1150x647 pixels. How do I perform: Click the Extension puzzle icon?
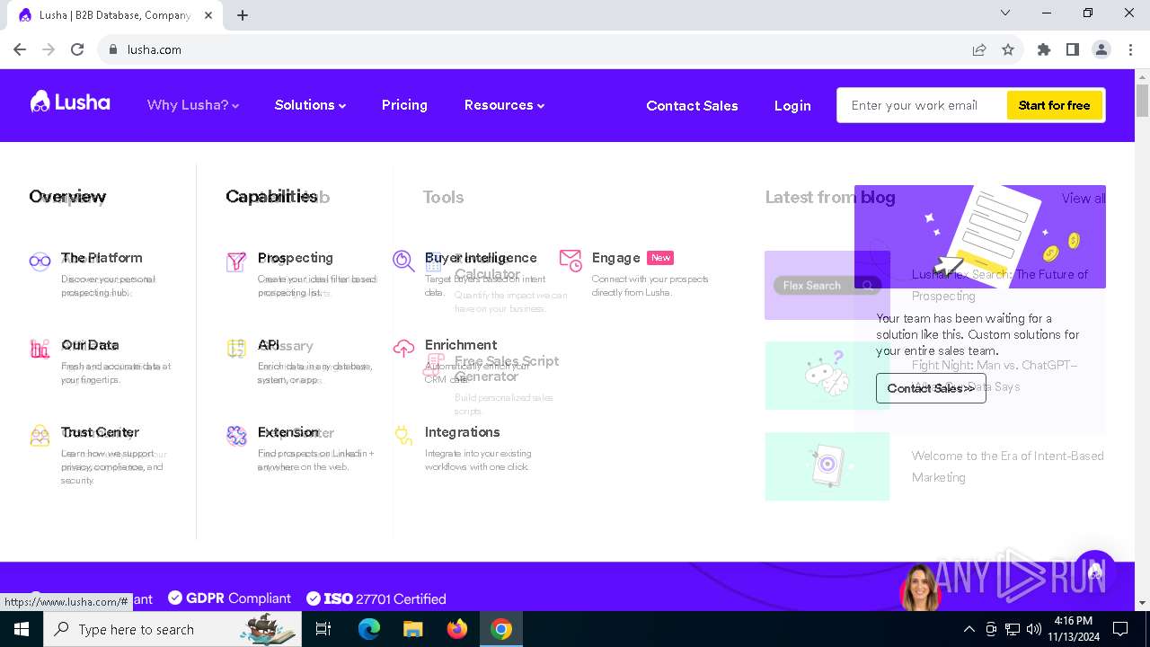pos(236,436)
